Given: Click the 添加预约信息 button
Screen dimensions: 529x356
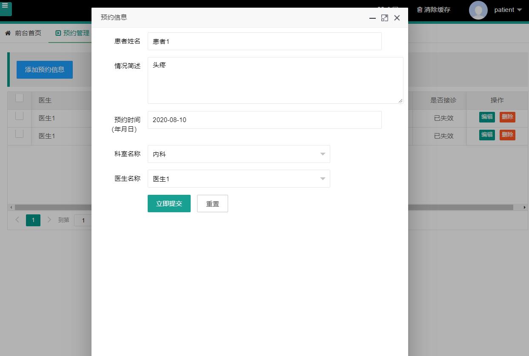Looking at the screenshot, I should [x=44, y=69].
